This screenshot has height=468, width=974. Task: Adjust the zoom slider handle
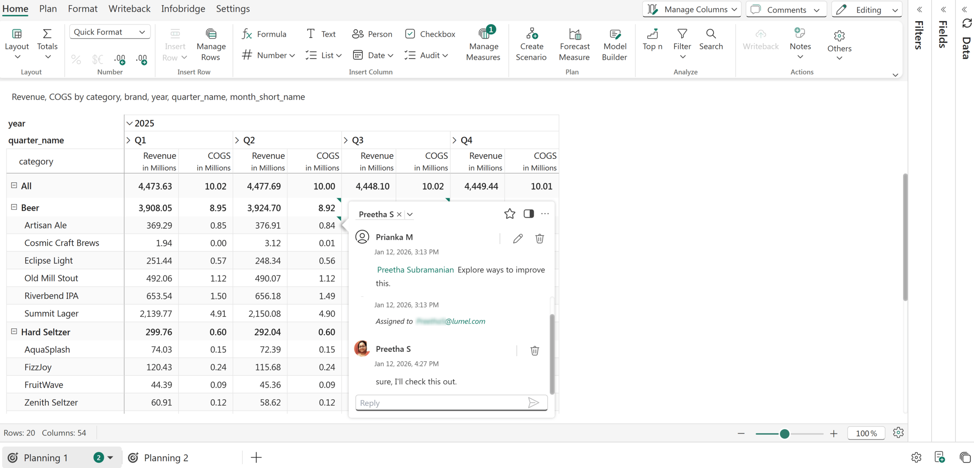click(x=785, y=433)
